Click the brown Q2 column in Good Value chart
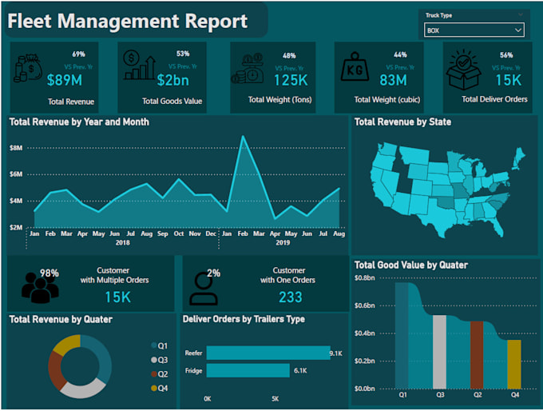 [477, 355]
